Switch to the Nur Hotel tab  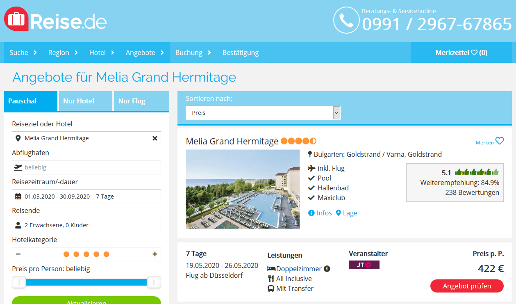[85, 101]
